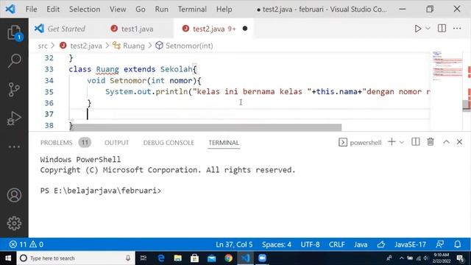Close the terminal panel
Screen dimensions: 471x265
pyautogui.click(x=459, y=142)
